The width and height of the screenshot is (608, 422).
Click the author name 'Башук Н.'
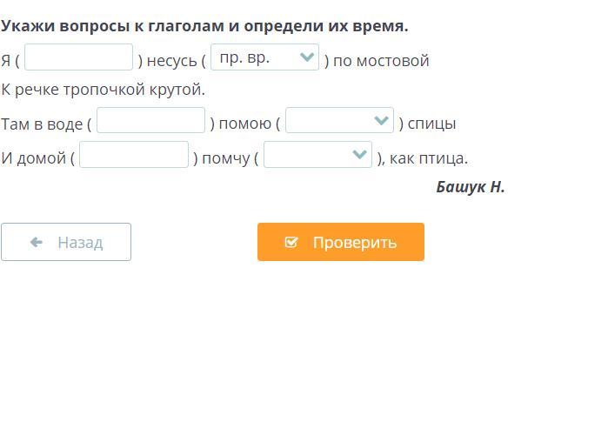coord(470,187)
